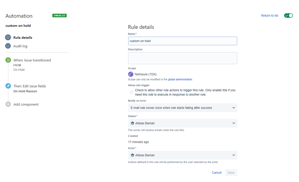Image resolution: width=299 pixels, height=182 pixels.
Task: Open the global administration link
Action: (180, 80)
